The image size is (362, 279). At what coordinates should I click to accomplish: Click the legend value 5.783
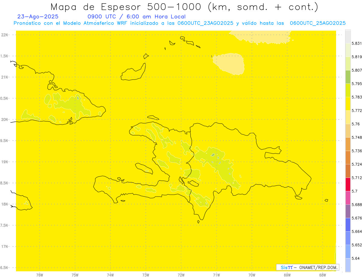tap(357, 97)
